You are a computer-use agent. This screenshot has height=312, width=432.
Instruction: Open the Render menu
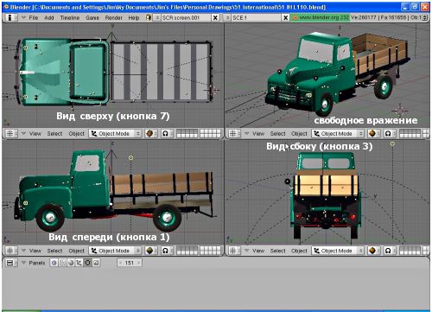point(113,18)
